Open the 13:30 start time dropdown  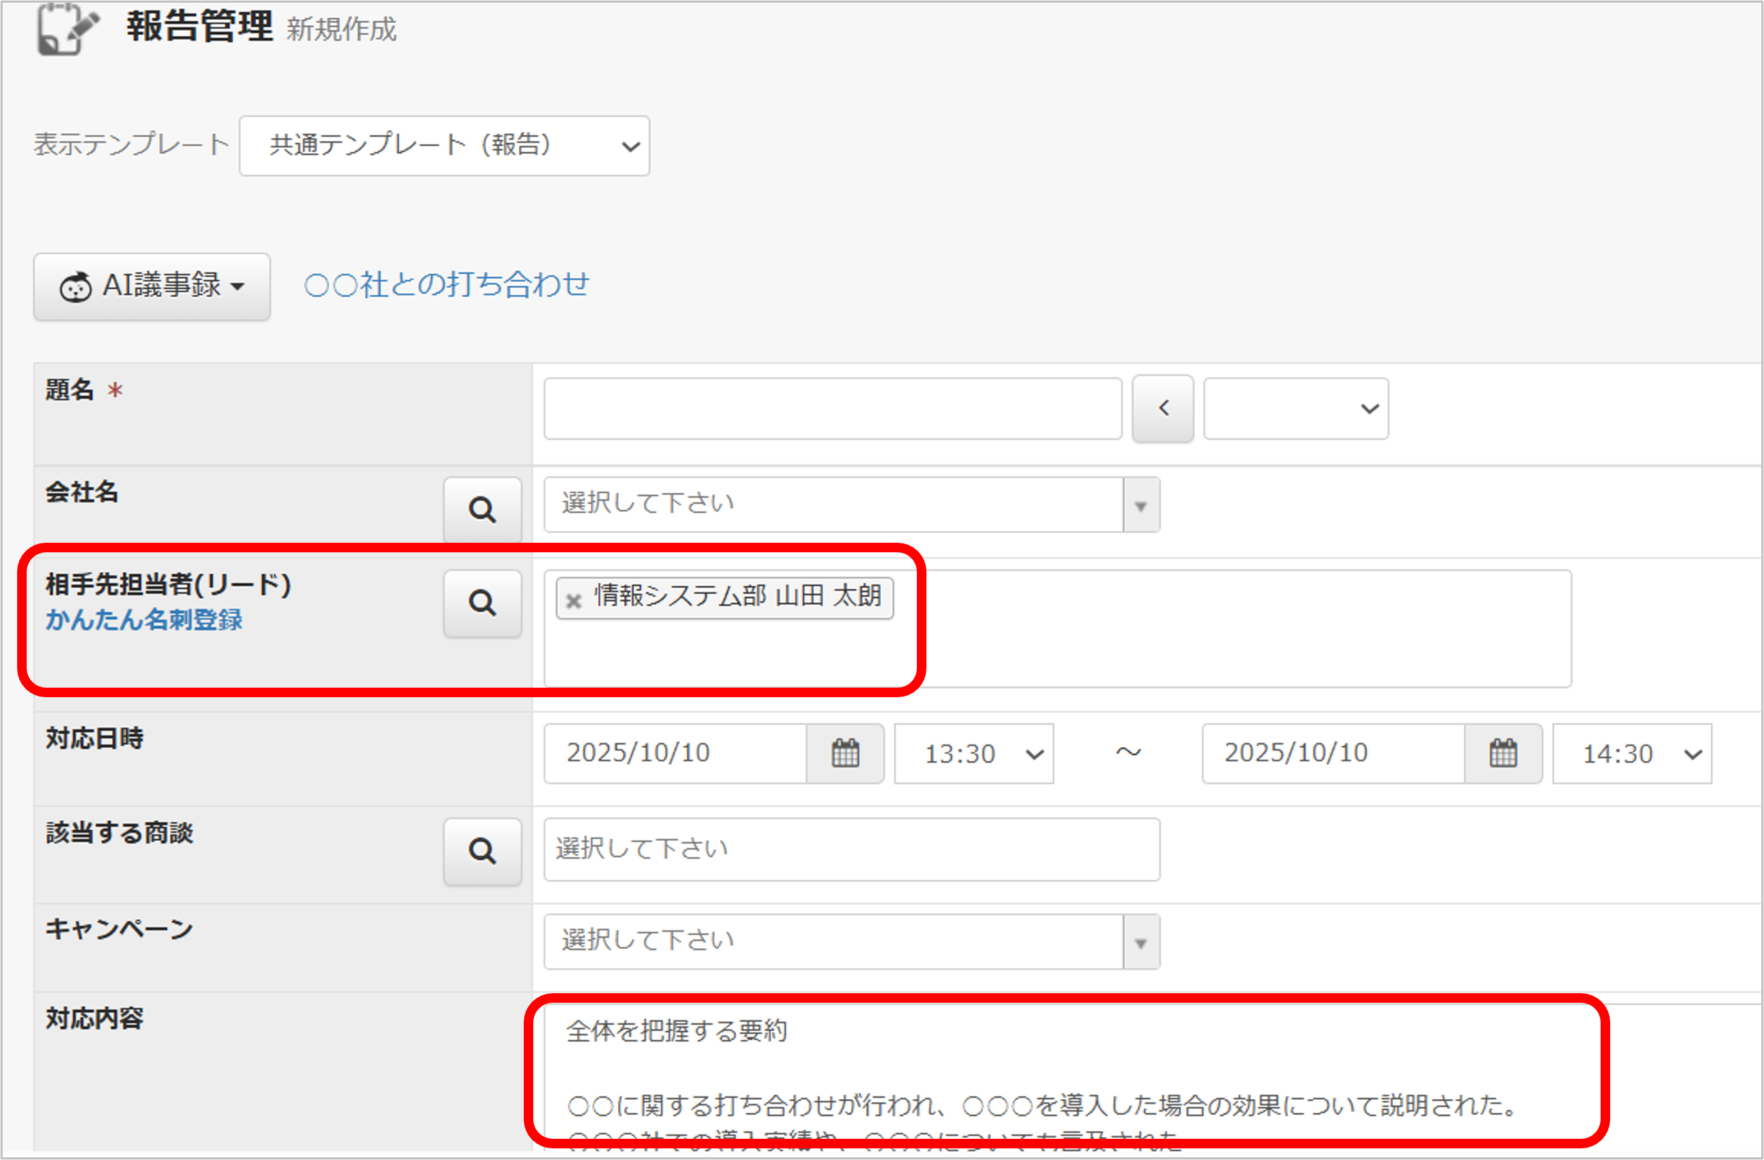tap(973, 754)
